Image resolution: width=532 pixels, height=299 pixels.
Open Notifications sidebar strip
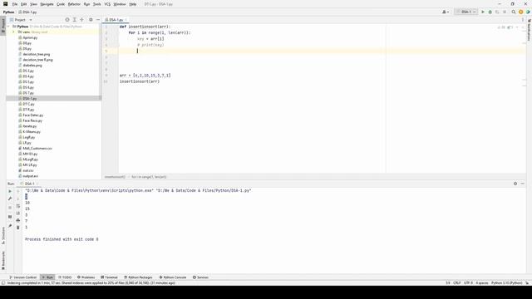tap(529, 30)
